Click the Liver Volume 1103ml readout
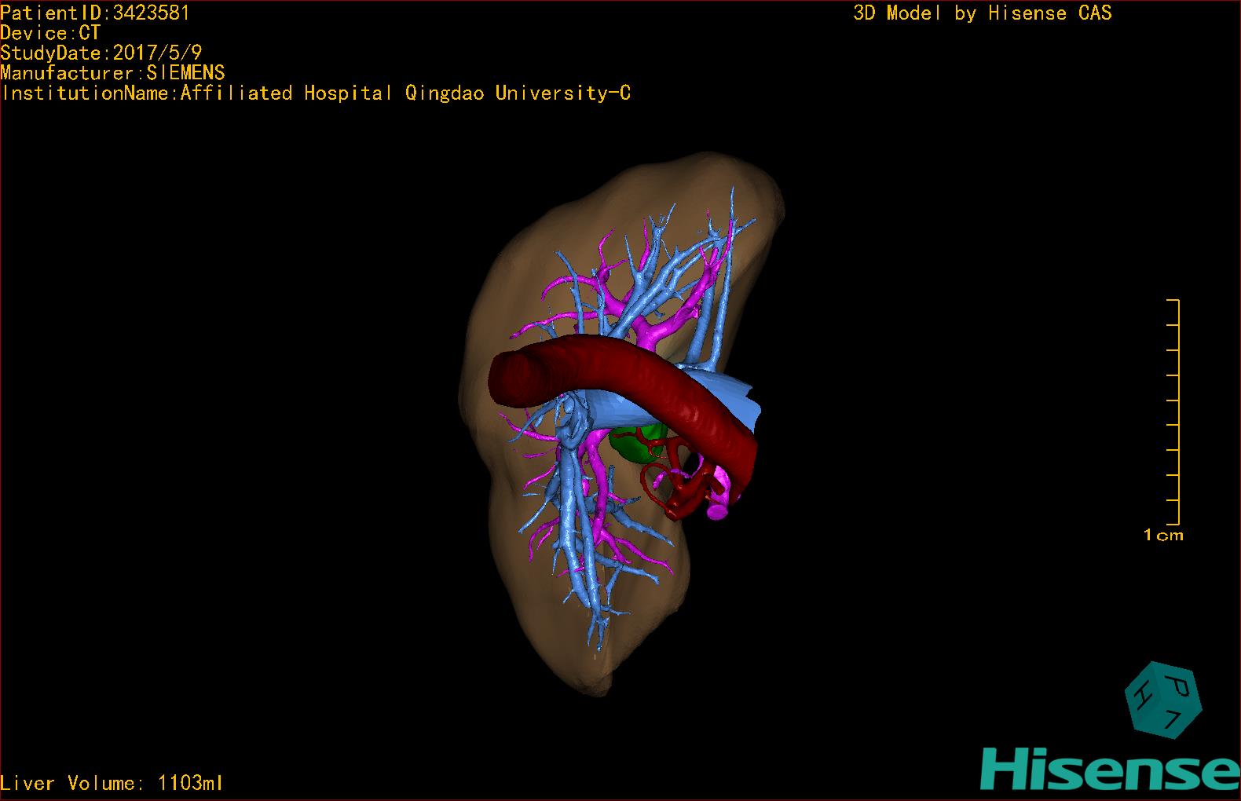The width and height of the screenshot is (1241, 801). pos(112,783)
